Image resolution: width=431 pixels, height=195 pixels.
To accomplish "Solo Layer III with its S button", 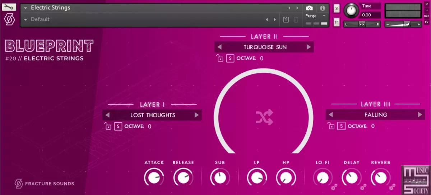I will (x=341, y=126).
